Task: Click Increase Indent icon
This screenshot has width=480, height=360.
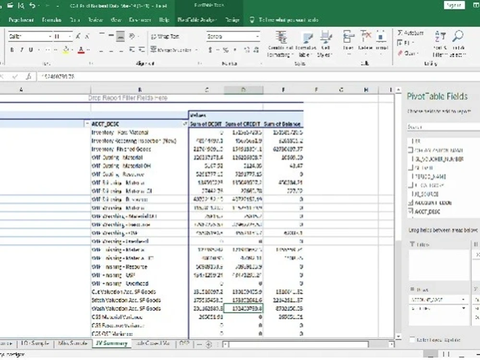Action: coord(142,49)
